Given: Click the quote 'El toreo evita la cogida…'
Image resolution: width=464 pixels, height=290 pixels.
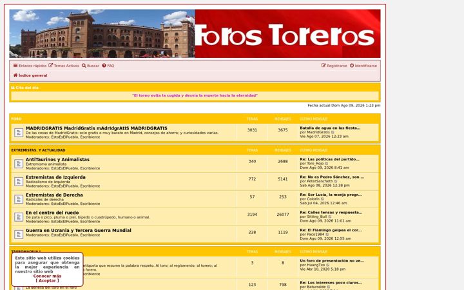Looking at the screenshot, I should (195, 95).
